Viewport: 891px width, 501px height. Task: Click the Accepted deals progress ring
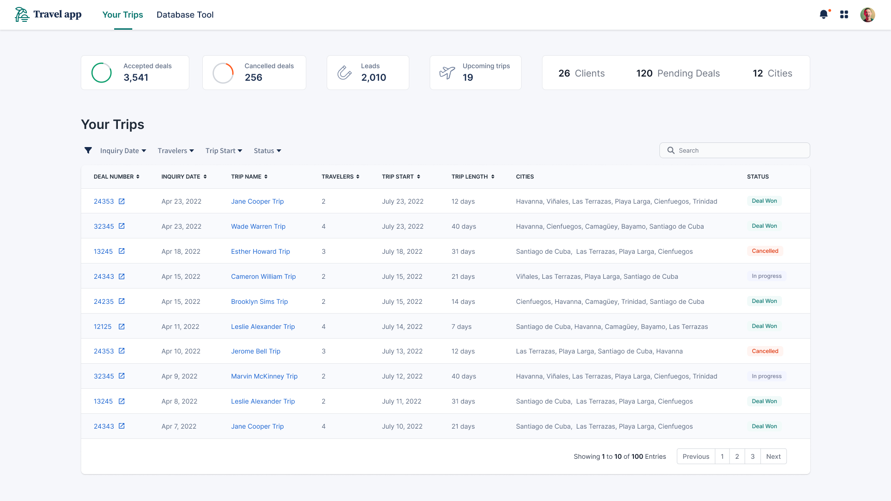click(x=102, y=73)
